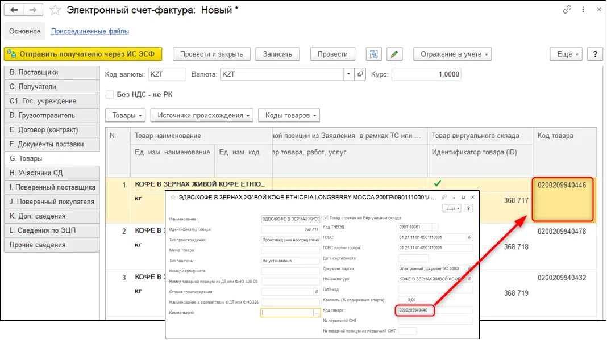Open the 'Коды товаров' dropdown

tap(289, 115)
